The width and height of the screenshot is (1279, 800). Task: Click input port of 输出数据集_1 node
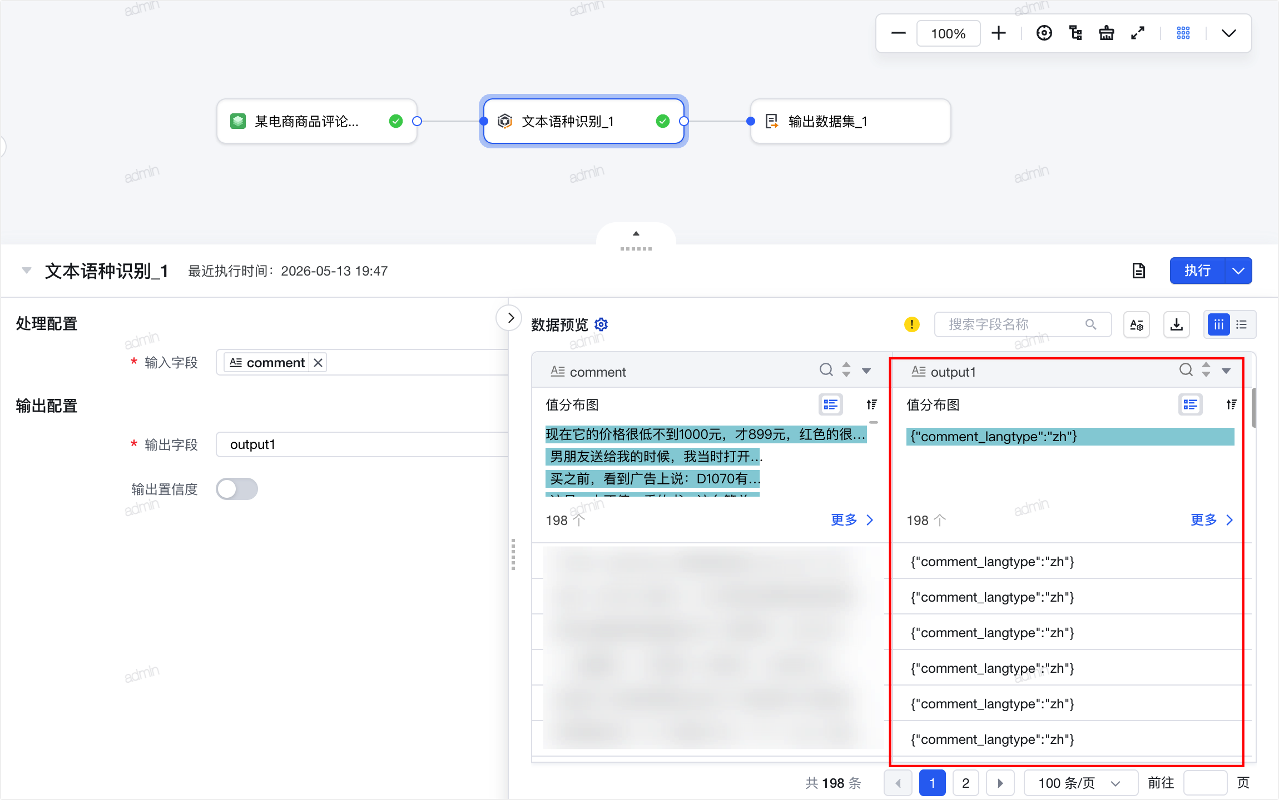coord(751,121)
